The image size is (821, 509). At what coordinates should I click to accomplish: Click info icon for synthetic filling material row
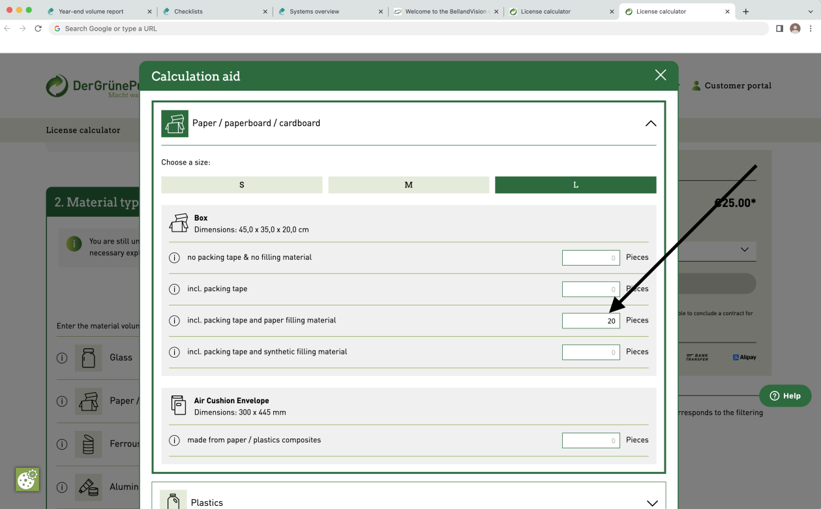pyautogui.click(x=174, y=352)
